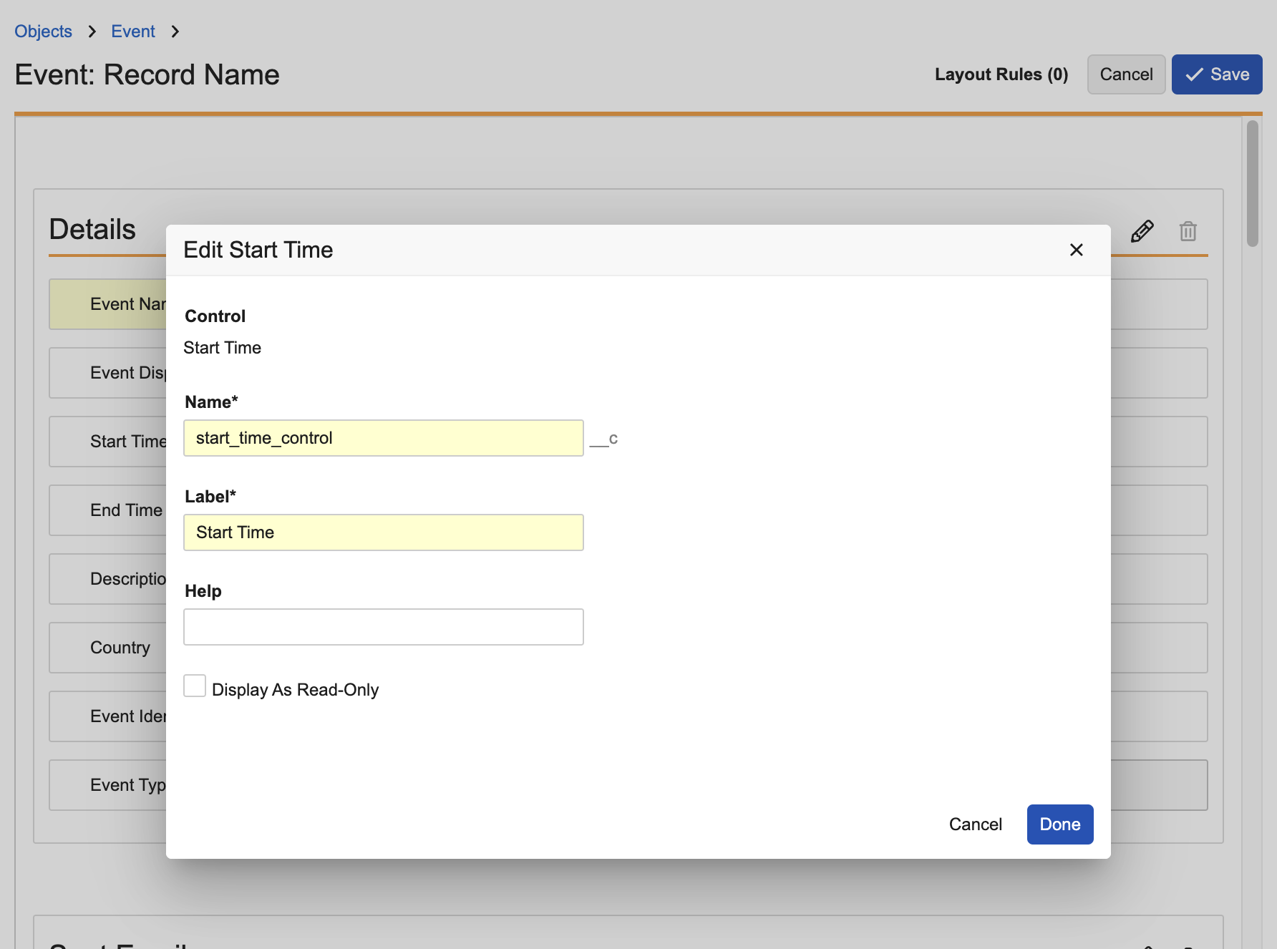
Task: Select the End Time field row
Action: point(107,510)
